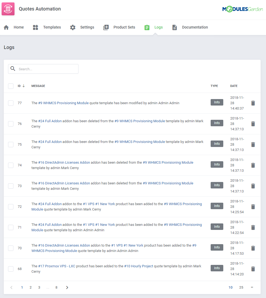This screenshot has height=298, width=266.
Task: Show all entries with infinity option
Action: [x=252, y=287]
